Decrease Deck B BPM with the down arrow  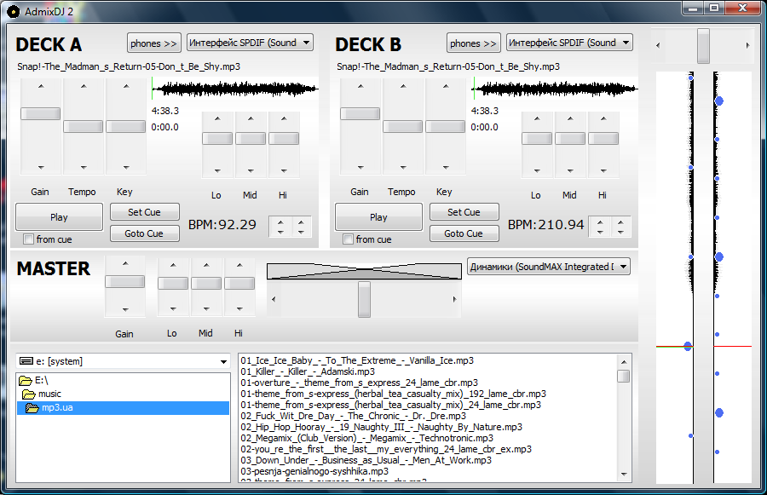[x=601, y=232]
